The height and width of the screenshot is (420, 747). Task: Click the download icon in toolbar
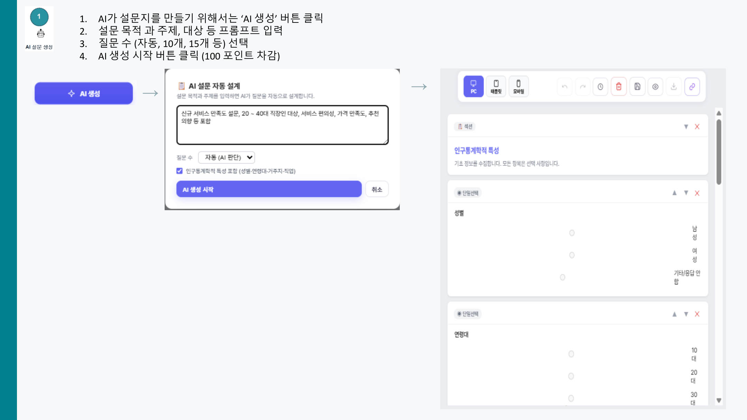tap(674, 87)
